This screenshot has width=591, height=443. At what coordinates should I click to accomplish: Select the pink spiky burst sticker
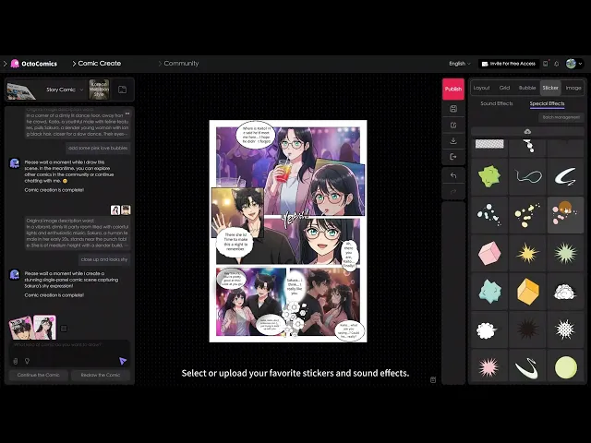tap(489, 367)
